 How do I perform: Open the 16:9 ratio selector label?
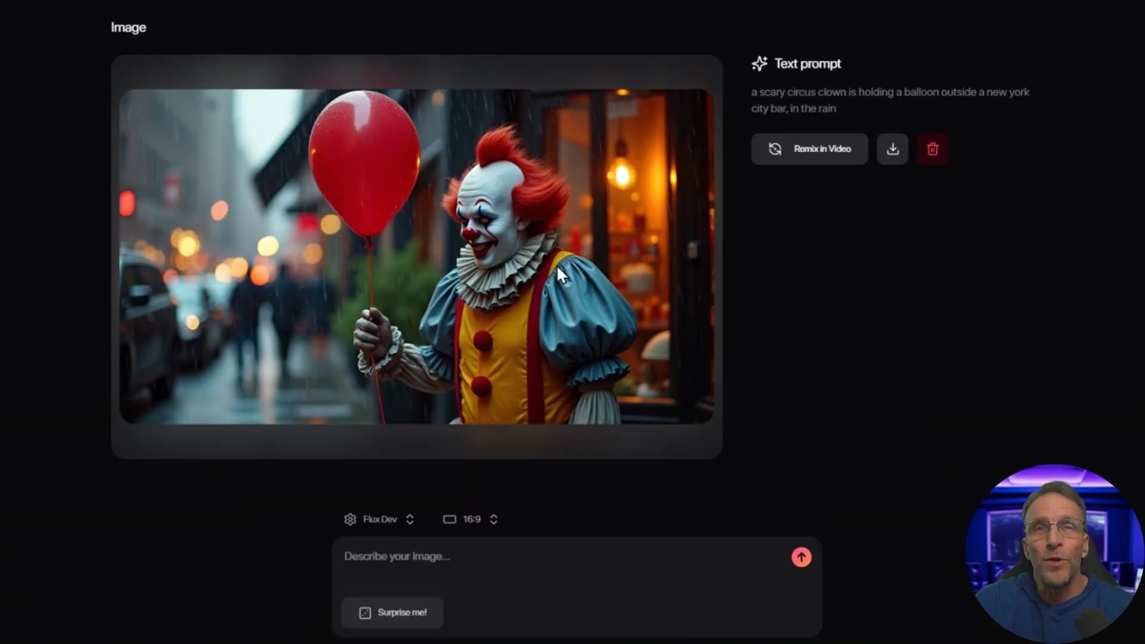coord(472,519)
